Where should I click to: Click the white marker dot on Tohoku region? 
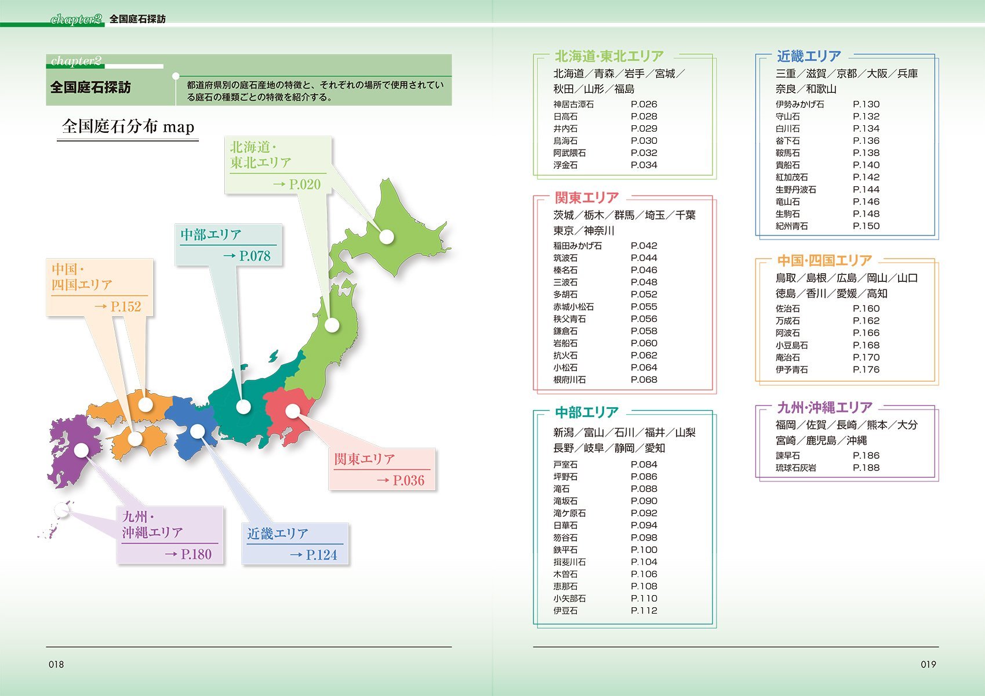[332, 325]
